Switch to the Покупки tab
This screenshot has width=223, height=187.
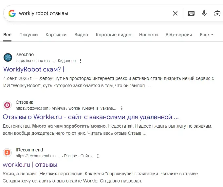coord(28,35)
